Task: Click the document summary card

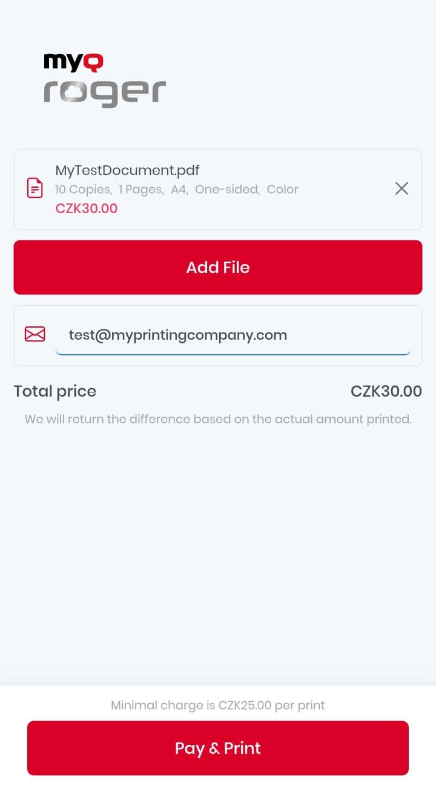Action: click(218, 188)
